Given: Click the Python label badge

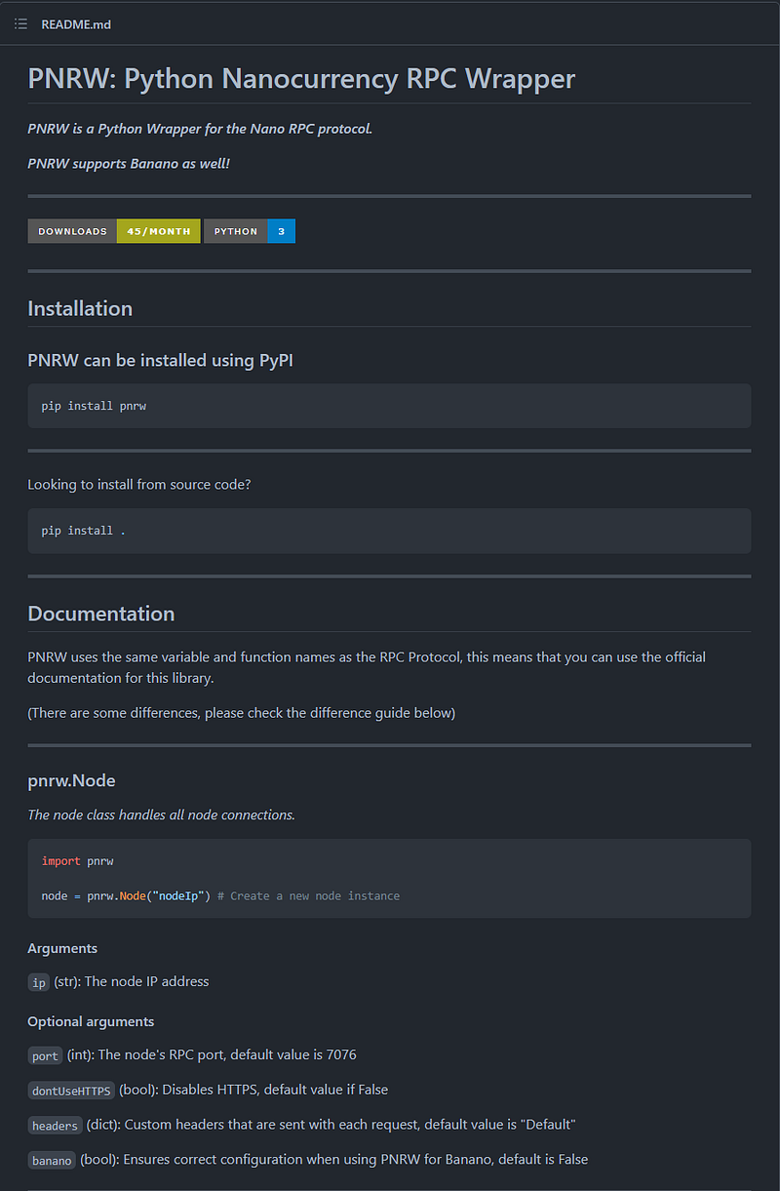Looking at the screenshot, I should (x=236, y=231).
